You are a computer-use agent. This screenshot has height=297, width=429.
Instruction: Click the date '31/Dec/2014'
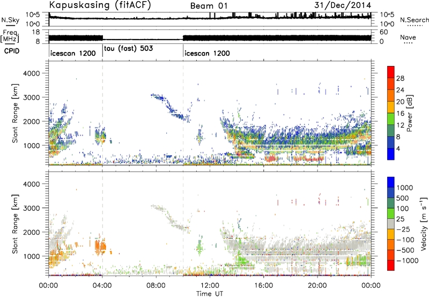click(343, 5)
